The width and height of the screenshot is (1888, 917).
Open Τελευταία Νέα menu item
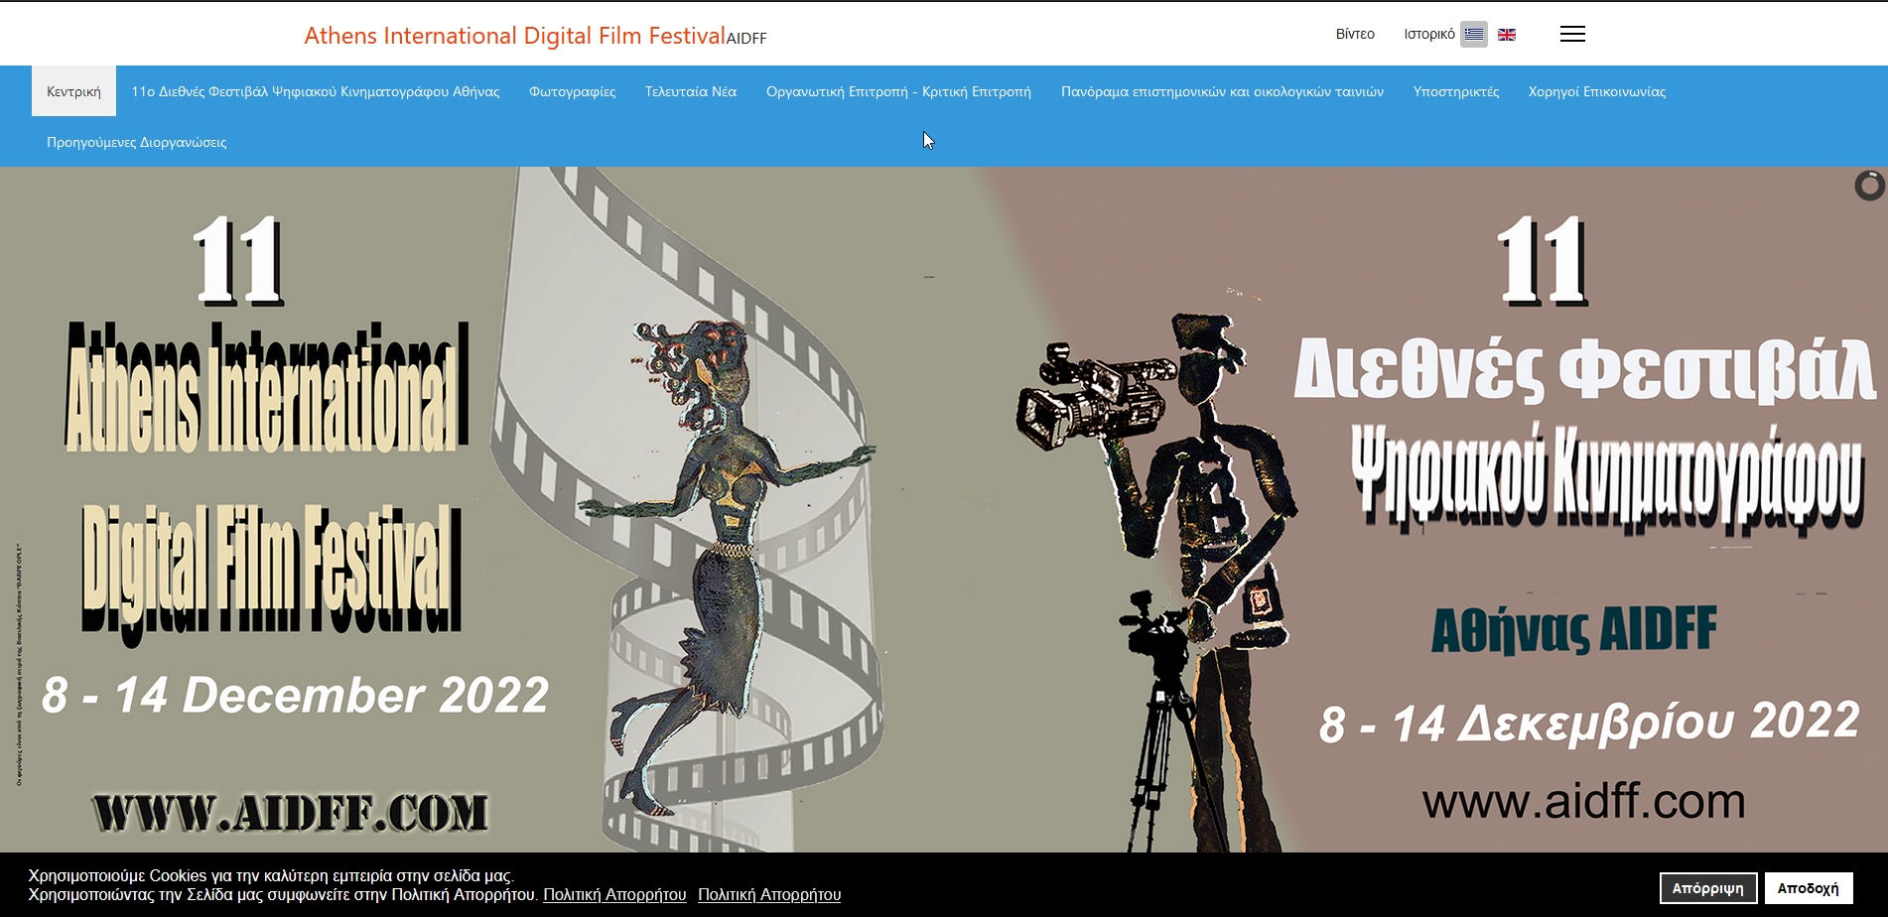pos(691,91)
